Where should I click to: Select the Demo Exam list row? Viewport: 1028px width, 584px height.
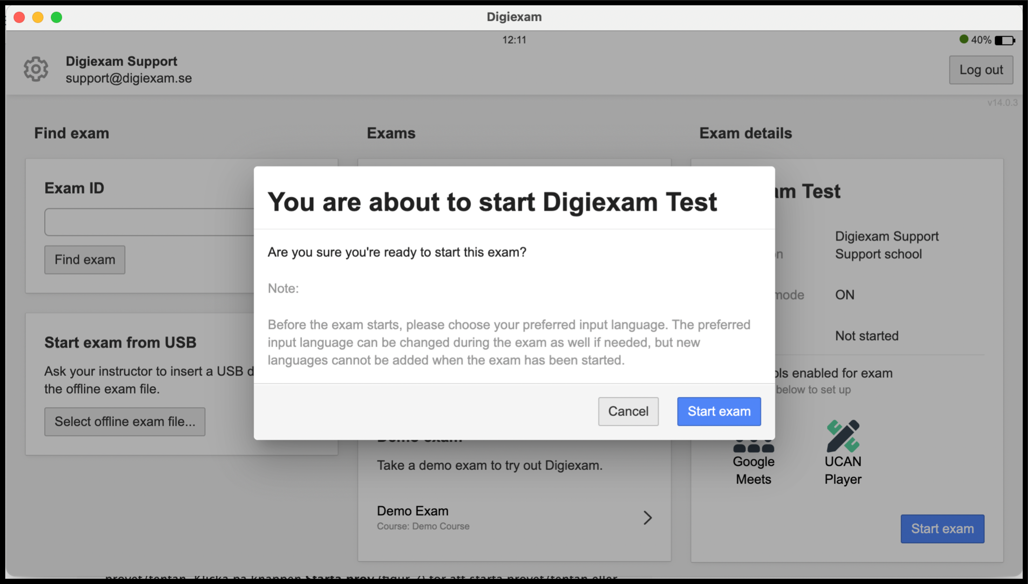(x=514, y=517)
